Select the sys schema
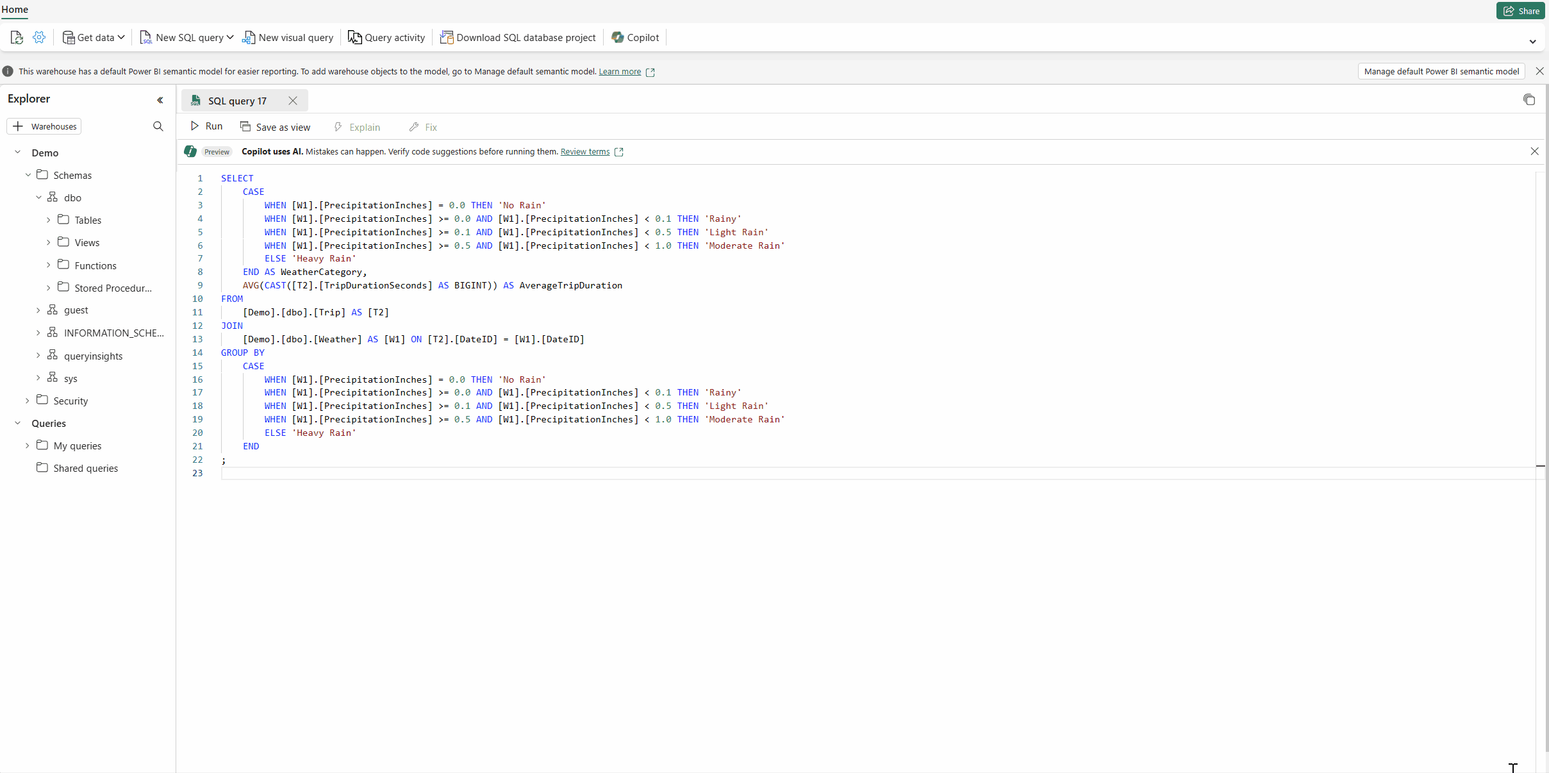Image resolution: width=1549 pixels, height=773 pixels. pos(70,378)
